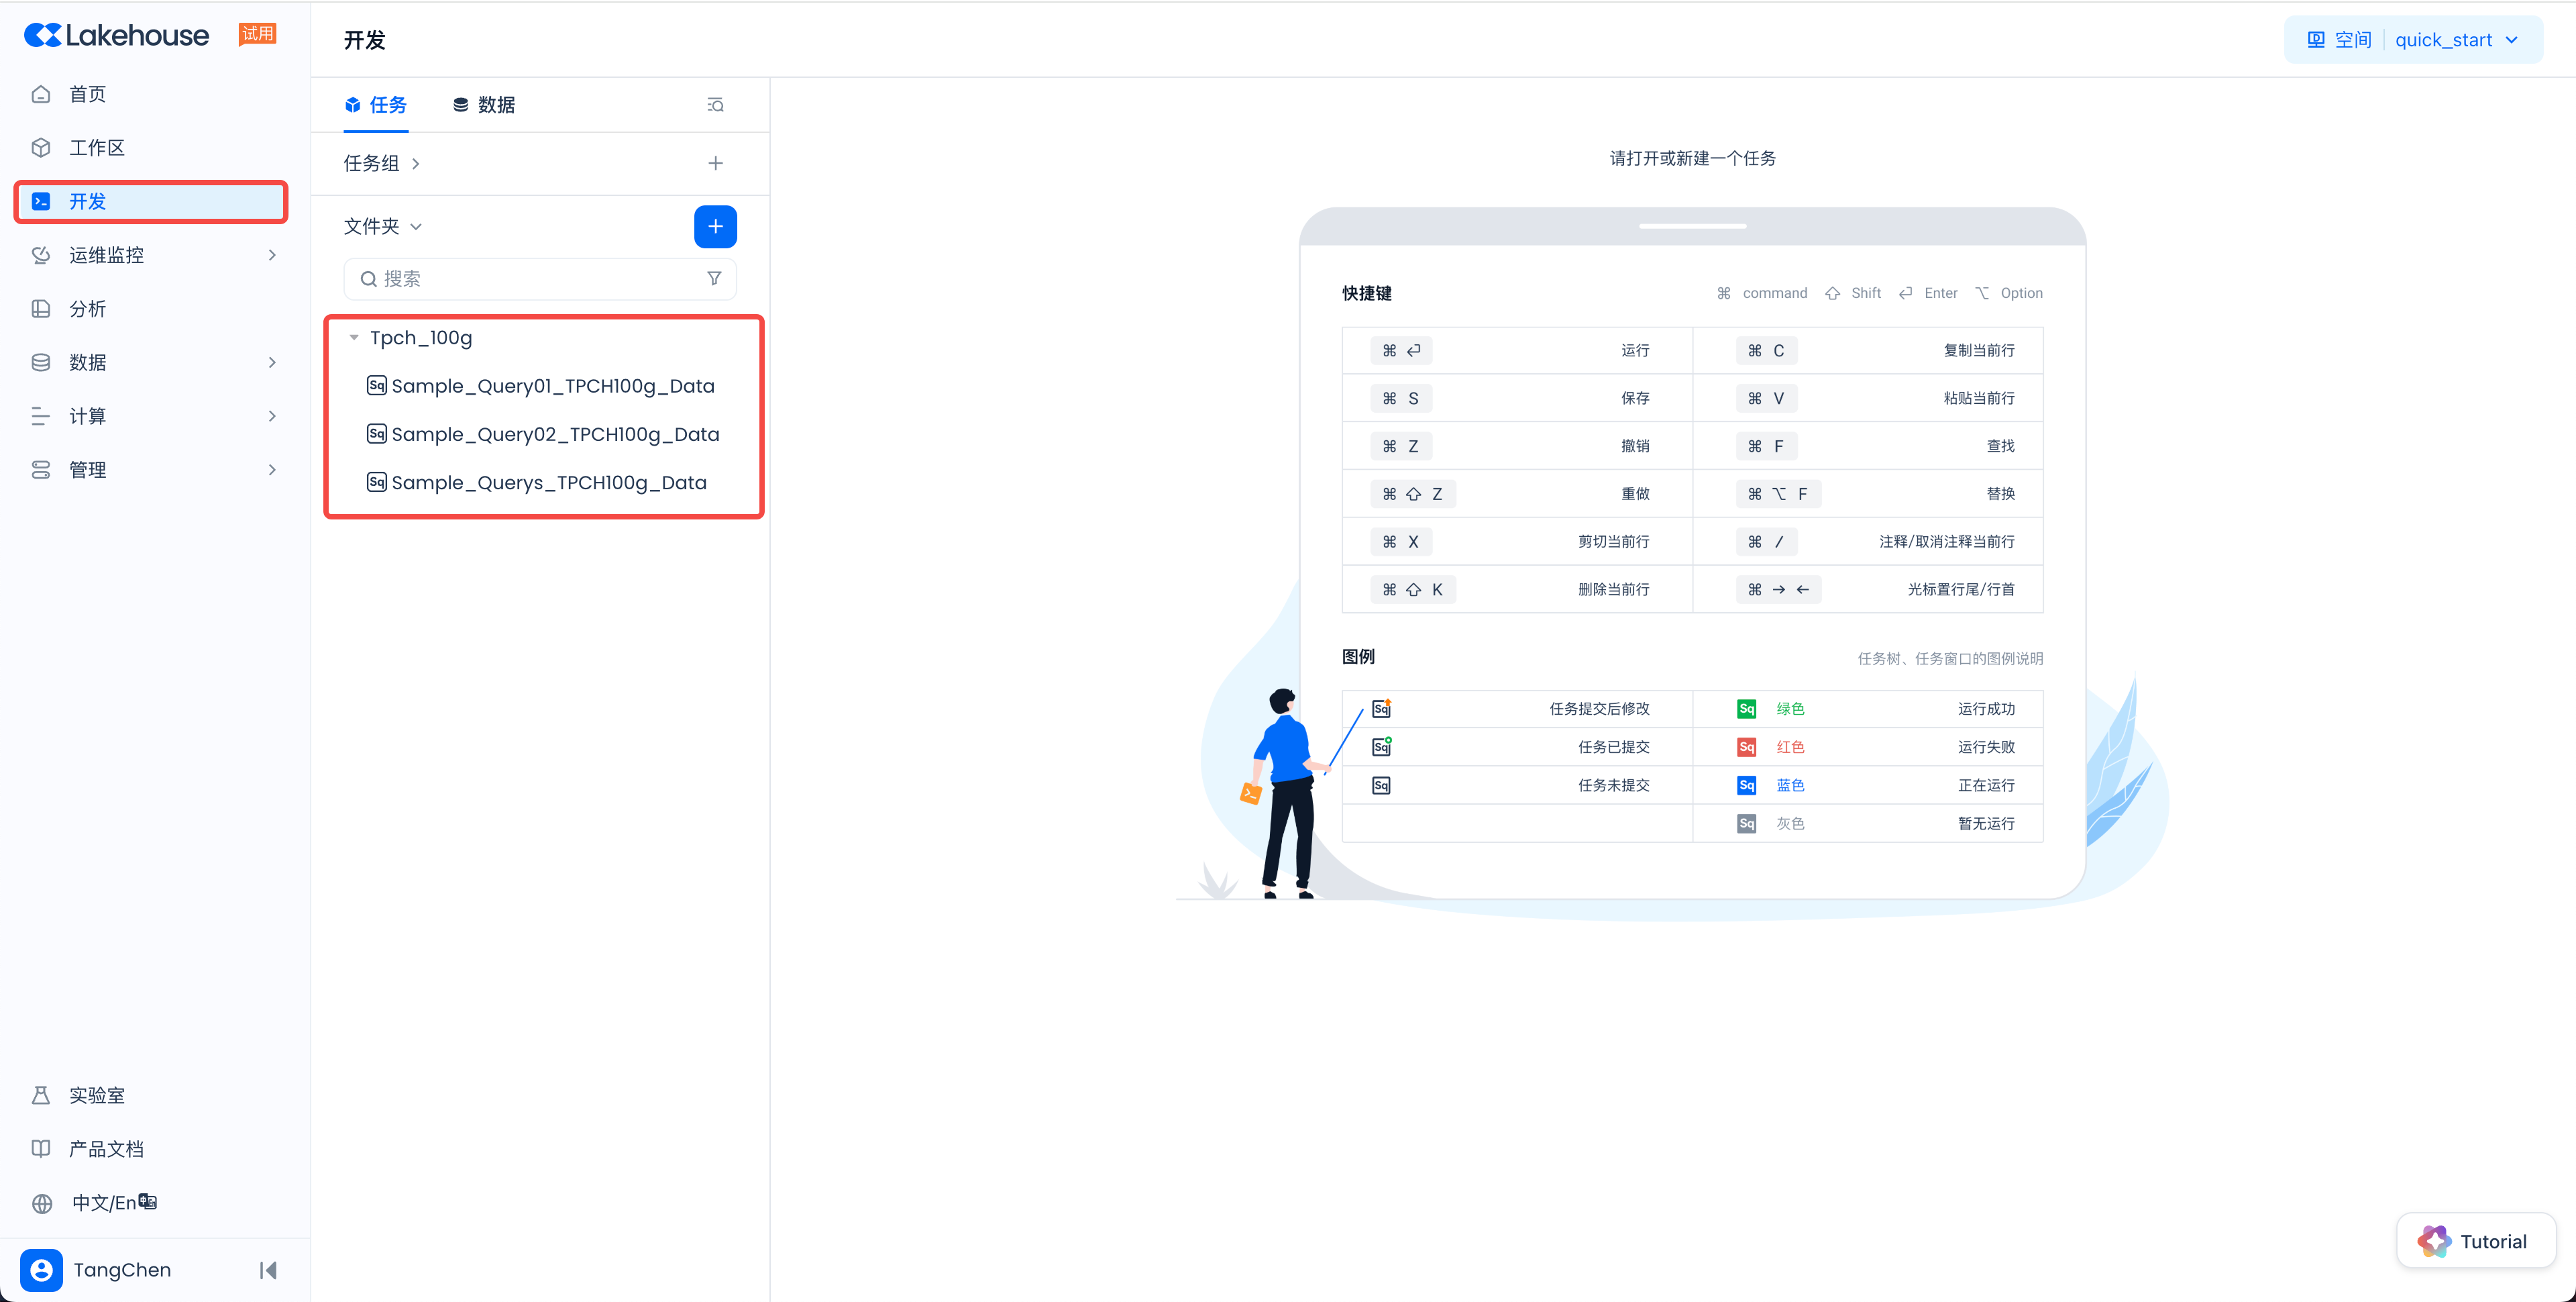This screenshot has width=2576, height=1302.
Task: Click the plus icon next to 任务组
Action: [715, 163]
